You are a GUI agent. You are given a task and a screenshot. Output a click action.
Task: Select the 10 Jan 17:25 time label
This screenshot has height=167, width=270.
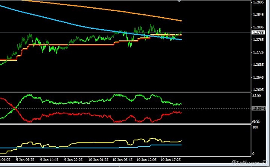(x=171, y=160)
